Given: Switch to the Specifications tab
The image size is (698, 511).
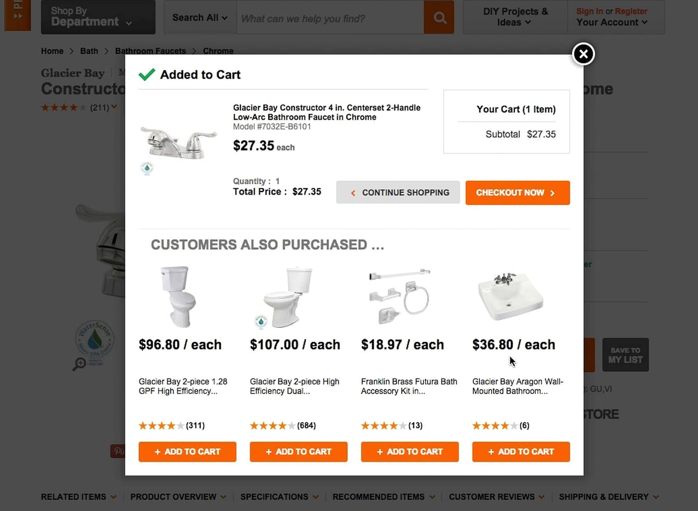Looking at the screenshot, I should (279, 497).
